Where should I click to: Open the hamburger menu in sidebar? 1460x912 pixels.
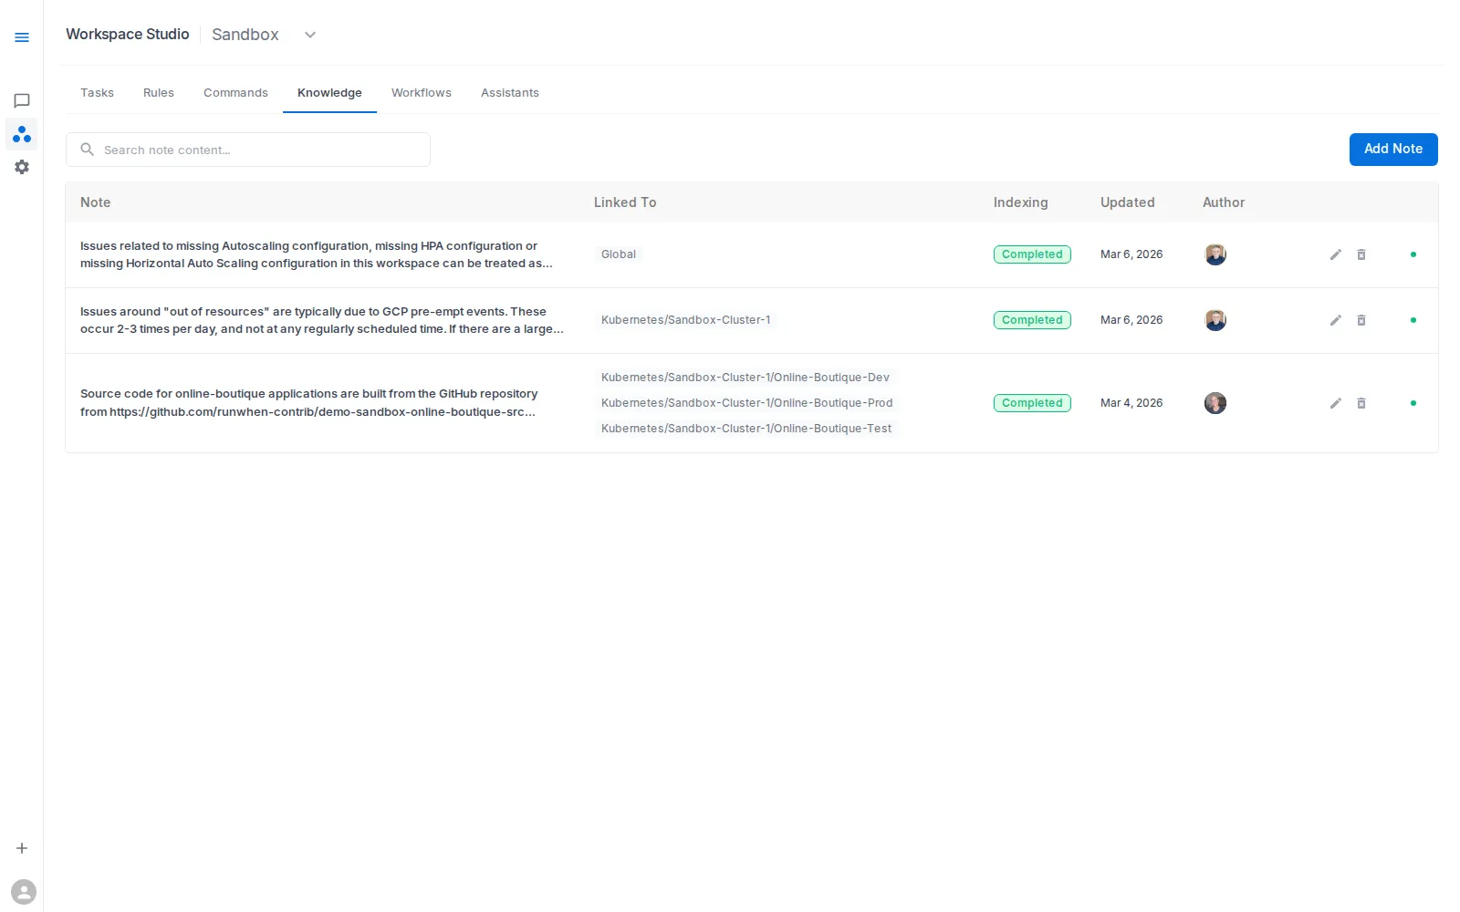22,37
